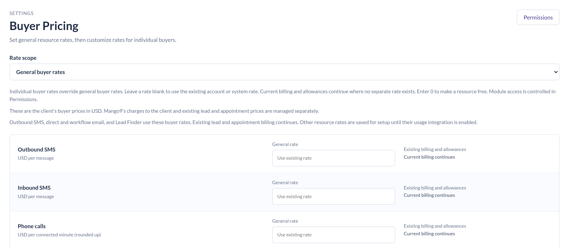The height and width of the screenshot is (249, 569).
Task: Click 'General rate' label above Outbound SMS field
Action: coord(285,144)
